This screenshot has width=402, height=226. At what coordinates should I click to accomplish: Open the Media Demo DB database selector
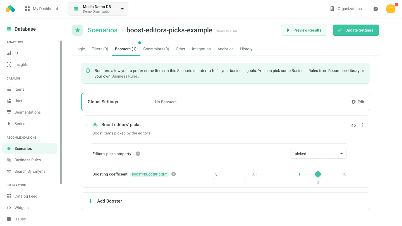(x=98, y=9)
